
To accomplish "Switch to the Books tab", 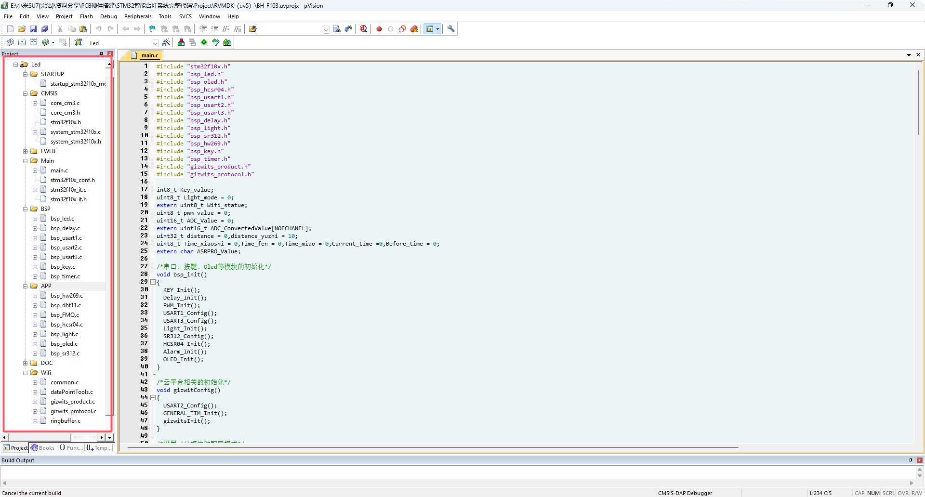I will point(43,448).
